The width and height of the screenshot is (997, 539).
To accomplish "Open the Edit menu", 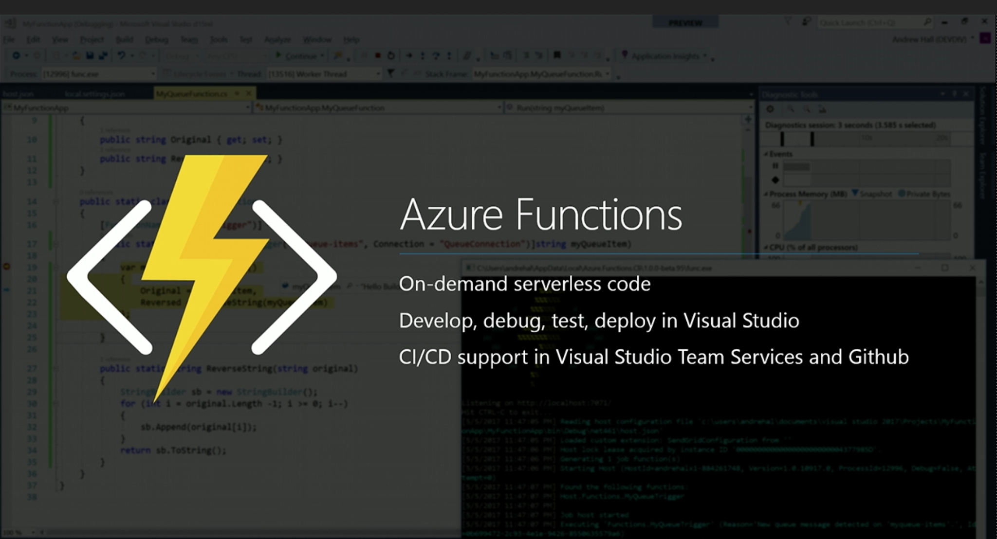I will coord(33,39).
